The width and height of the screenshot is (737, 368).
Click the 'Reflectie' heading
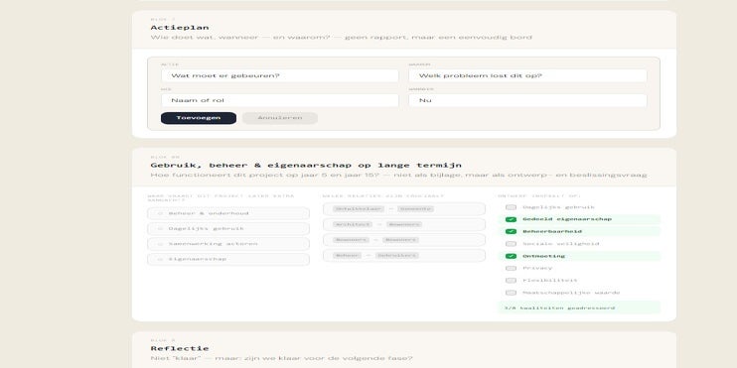click(180, 348)
